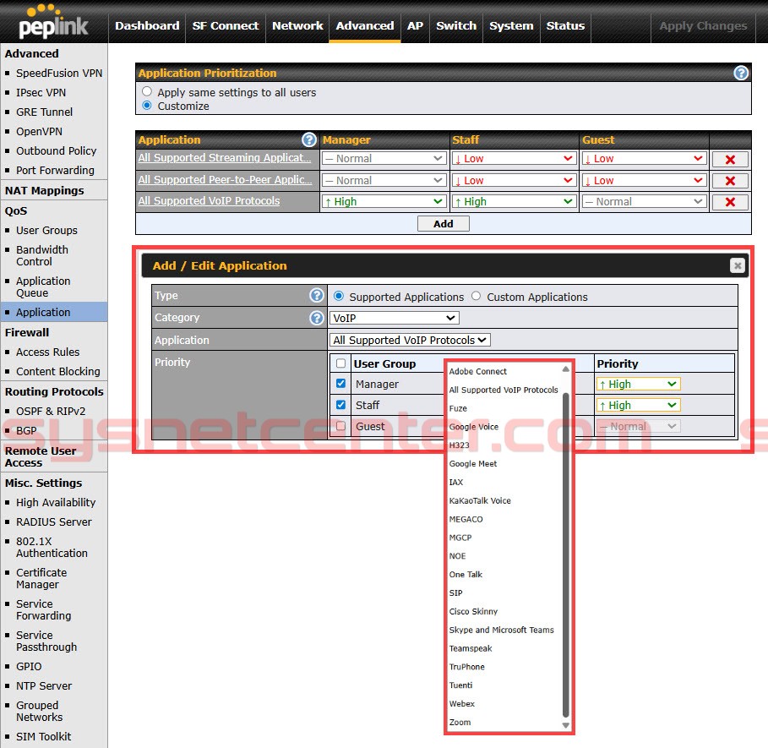Uncheck the Staff user group
This screenshot has width=768, height=748.
pyautogui.click(x=340, y=405)
